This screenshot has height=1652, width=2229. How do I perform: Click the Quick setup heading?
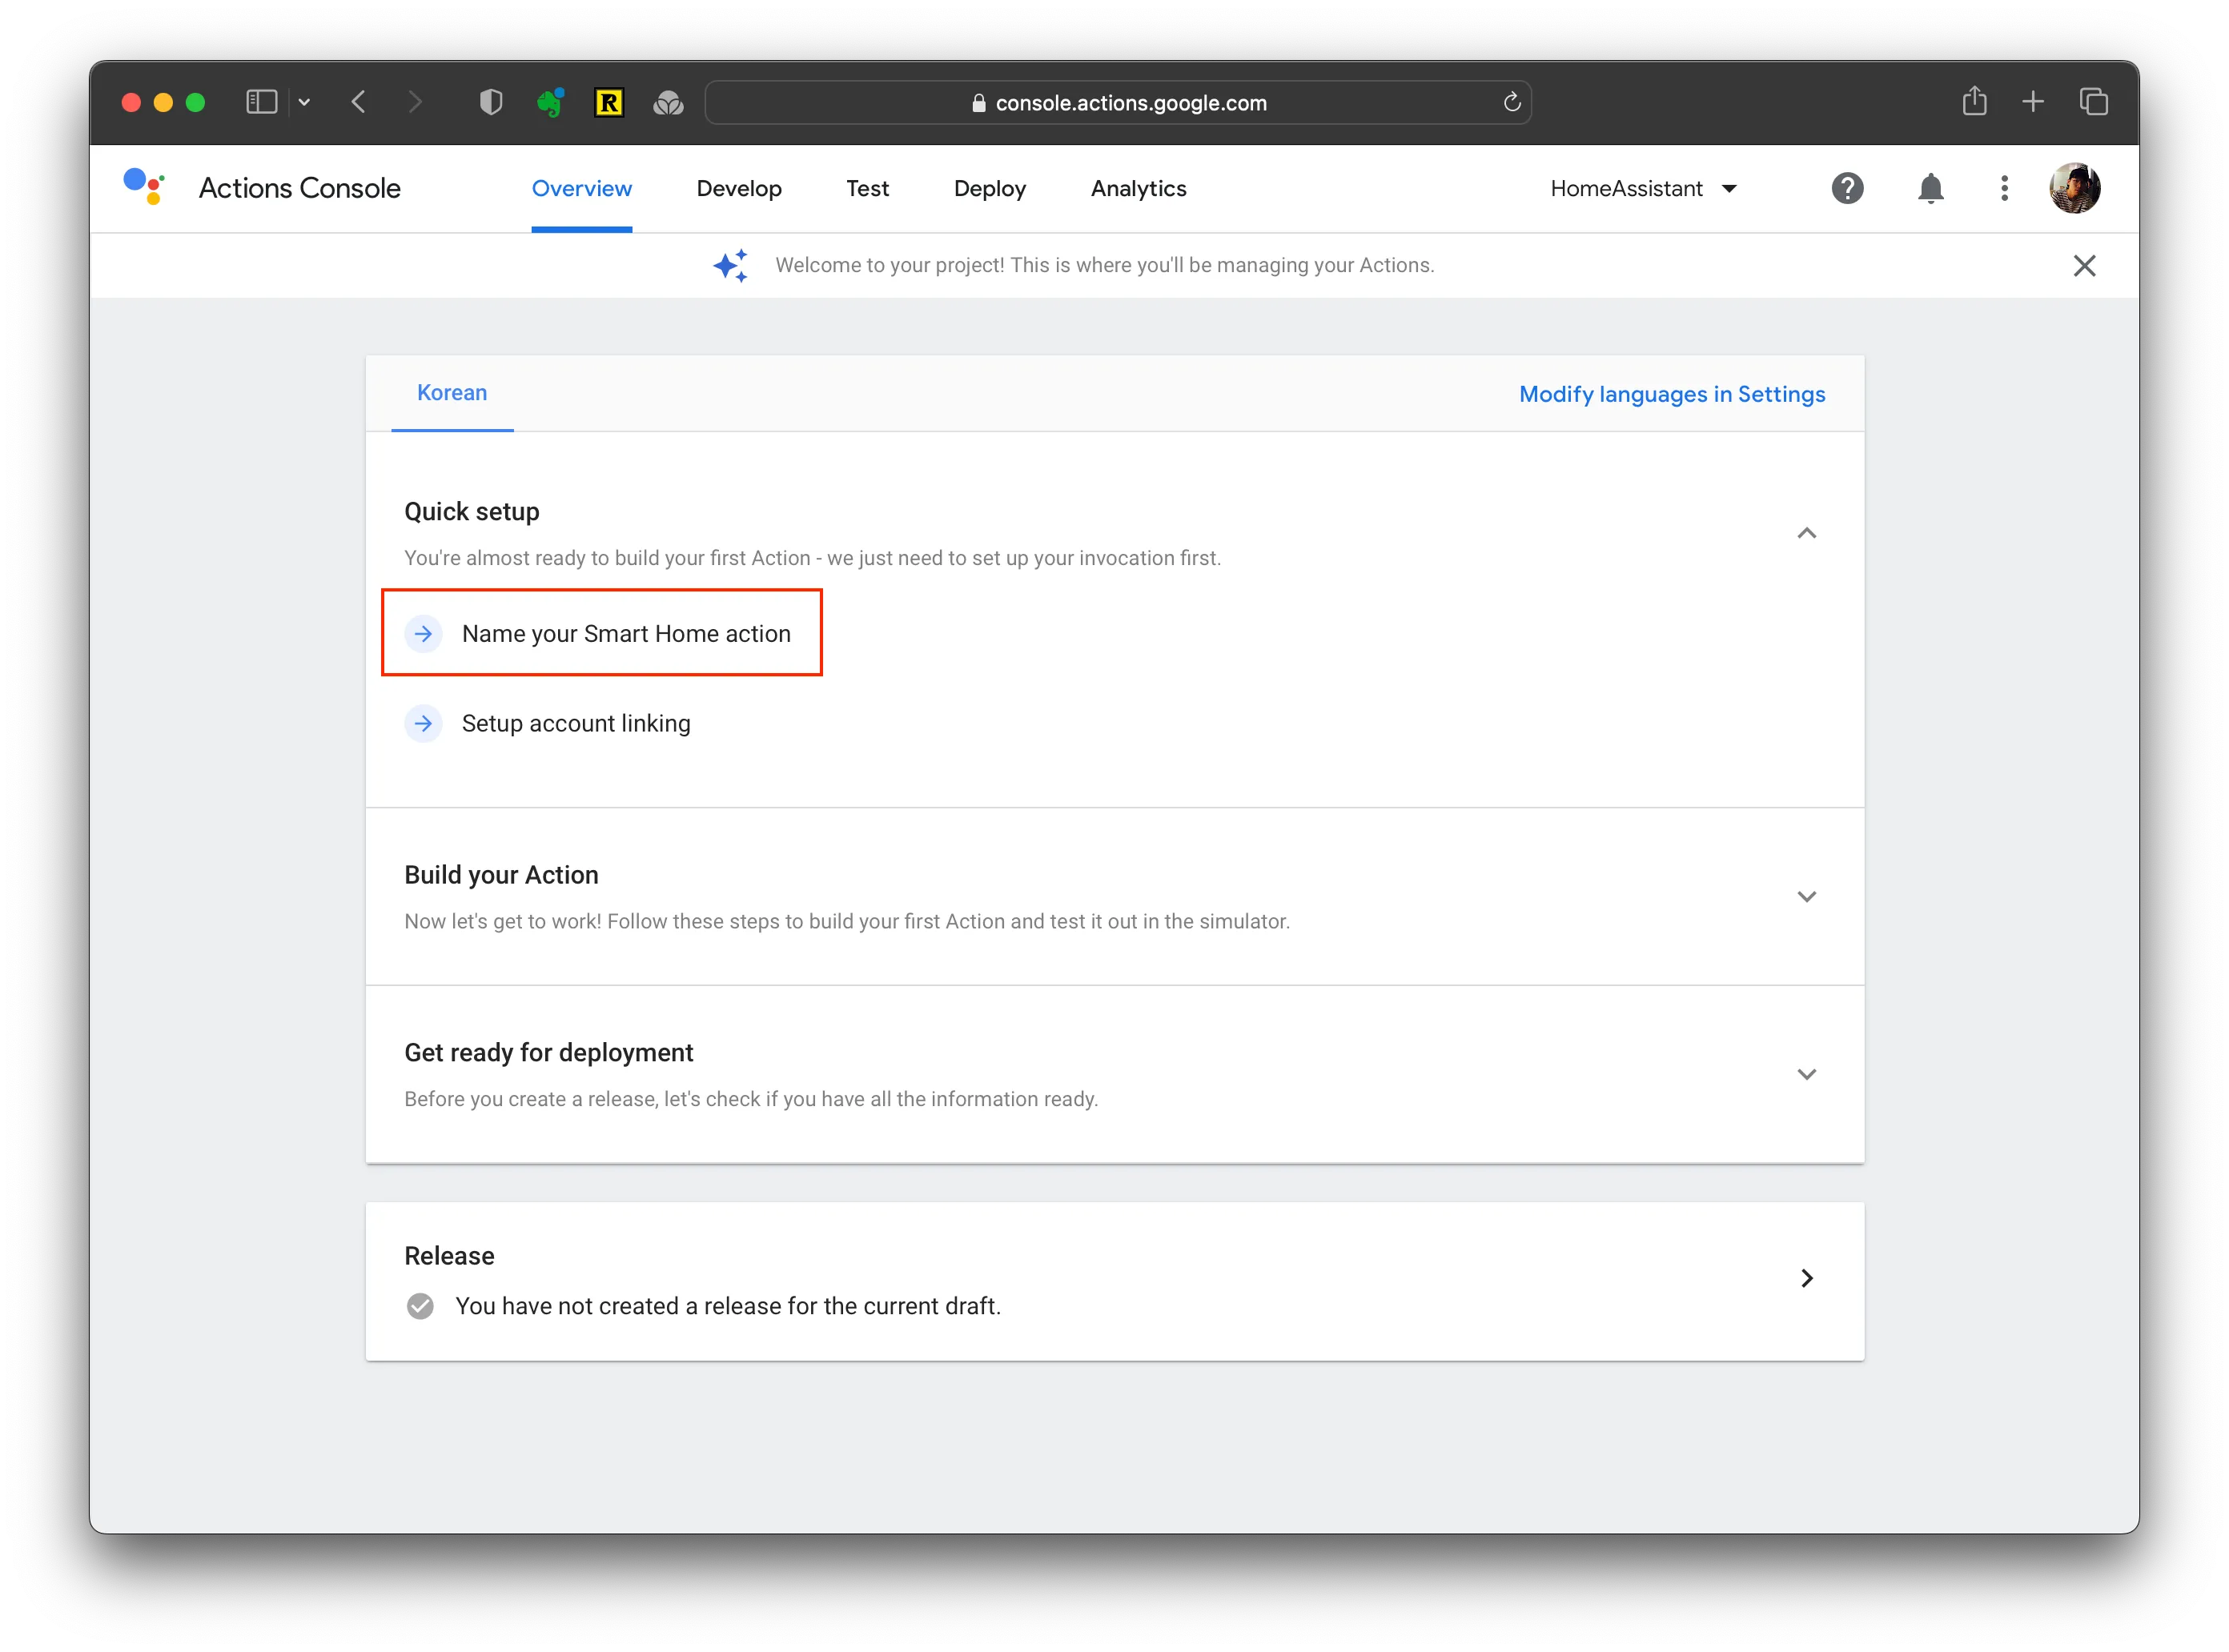pos(472,511)
